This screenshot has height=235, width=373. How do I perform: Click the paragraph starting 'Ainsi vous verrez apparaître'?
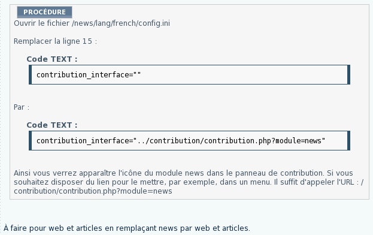pyautogui.click(x=189, y=182)
